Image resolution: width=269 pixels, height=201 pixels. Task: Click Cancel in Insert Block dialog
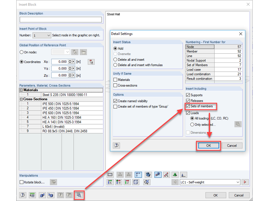[239, 195]
